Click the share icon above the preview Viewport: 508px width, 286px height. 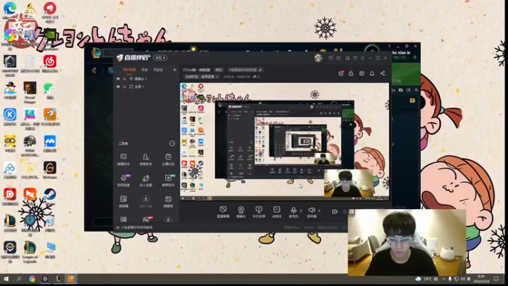(383, 74)
